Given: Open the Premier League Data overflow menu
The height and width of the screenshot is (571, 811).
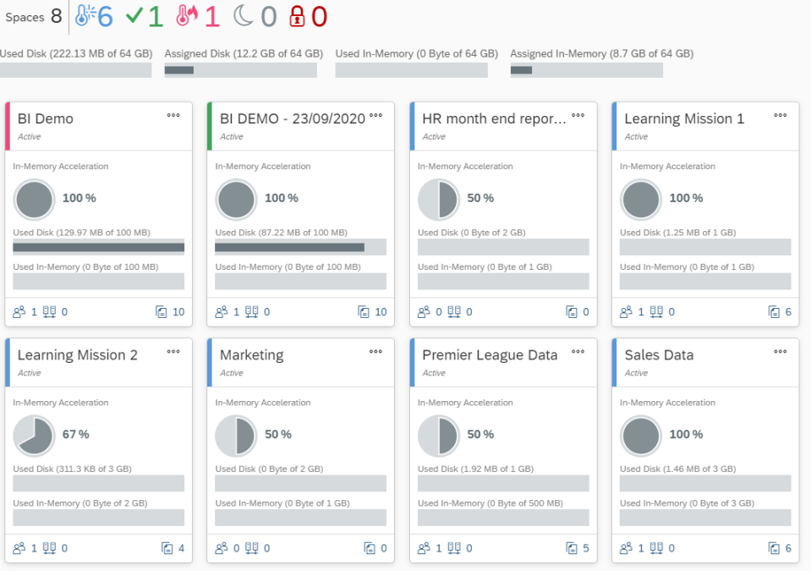Looking at the screenshot, I should pyautogui.click(x=578, y=352).
